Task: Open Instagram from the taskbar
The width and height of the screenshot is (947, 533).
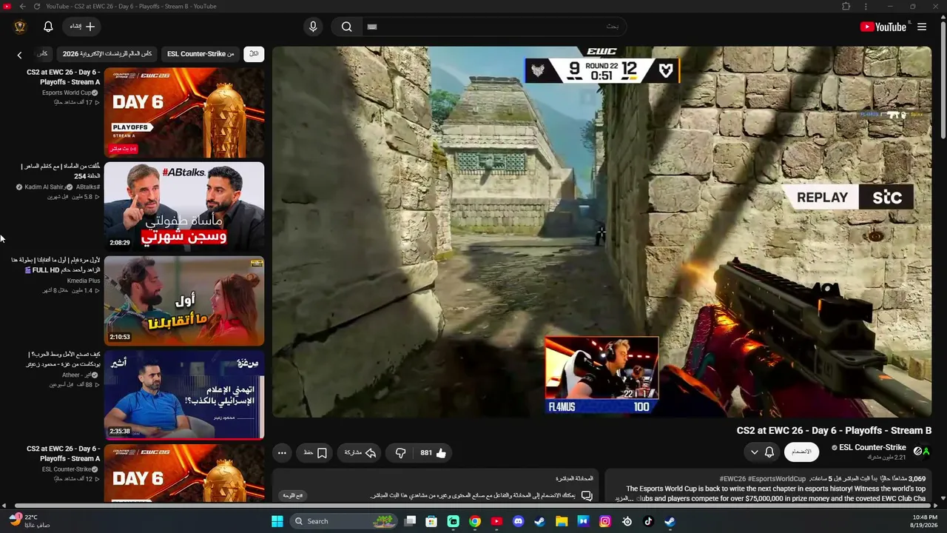Action: tap(605, 521)
